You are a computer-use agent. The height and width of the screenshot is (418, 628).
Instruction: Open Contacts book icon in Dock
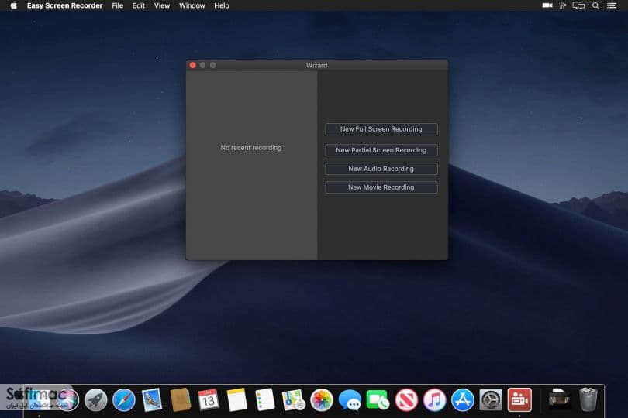click(x=180, y=399)
